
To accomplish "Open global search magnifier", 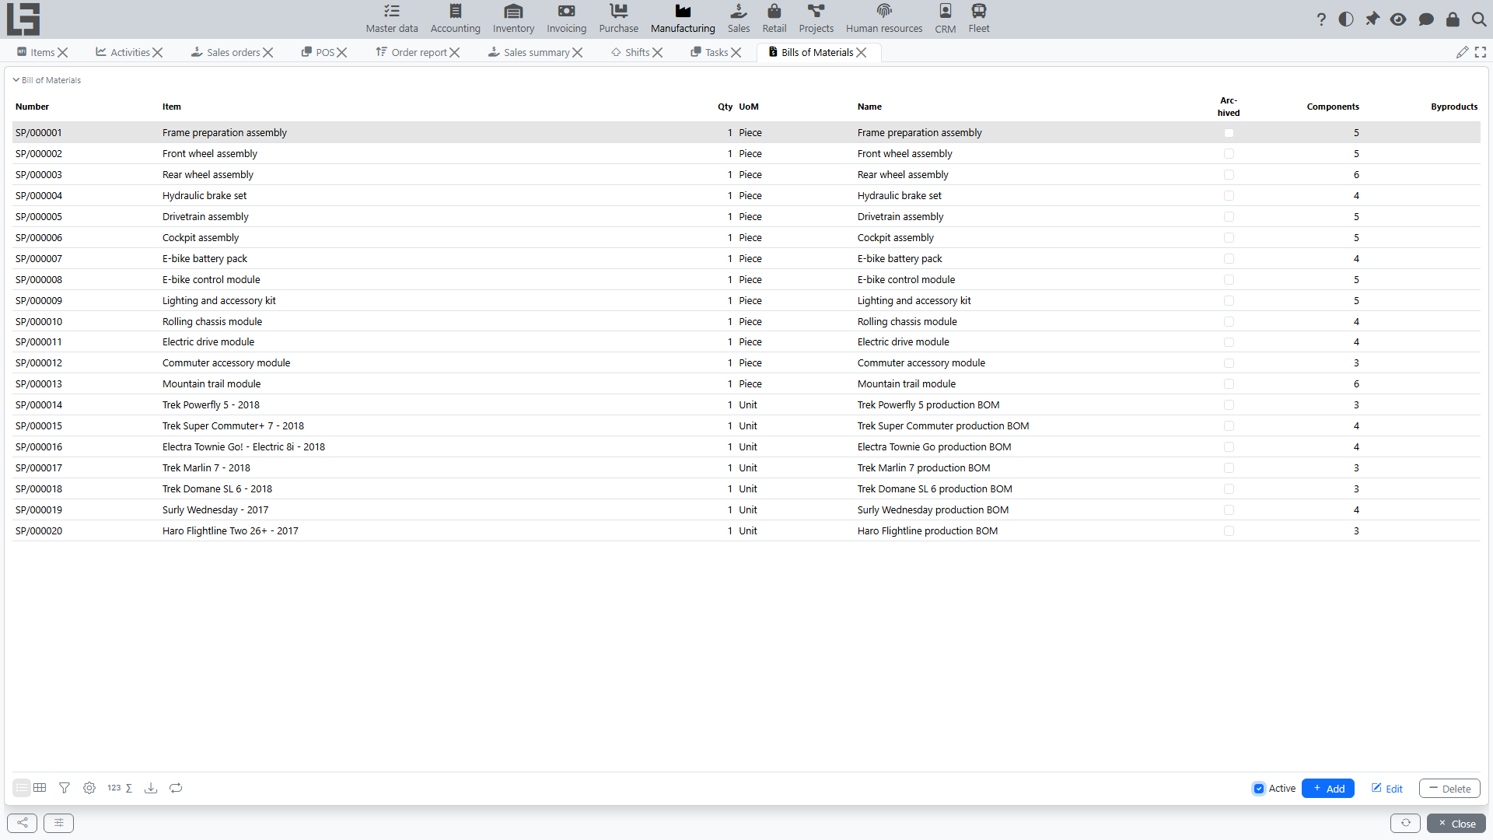I will (1479, 19).
